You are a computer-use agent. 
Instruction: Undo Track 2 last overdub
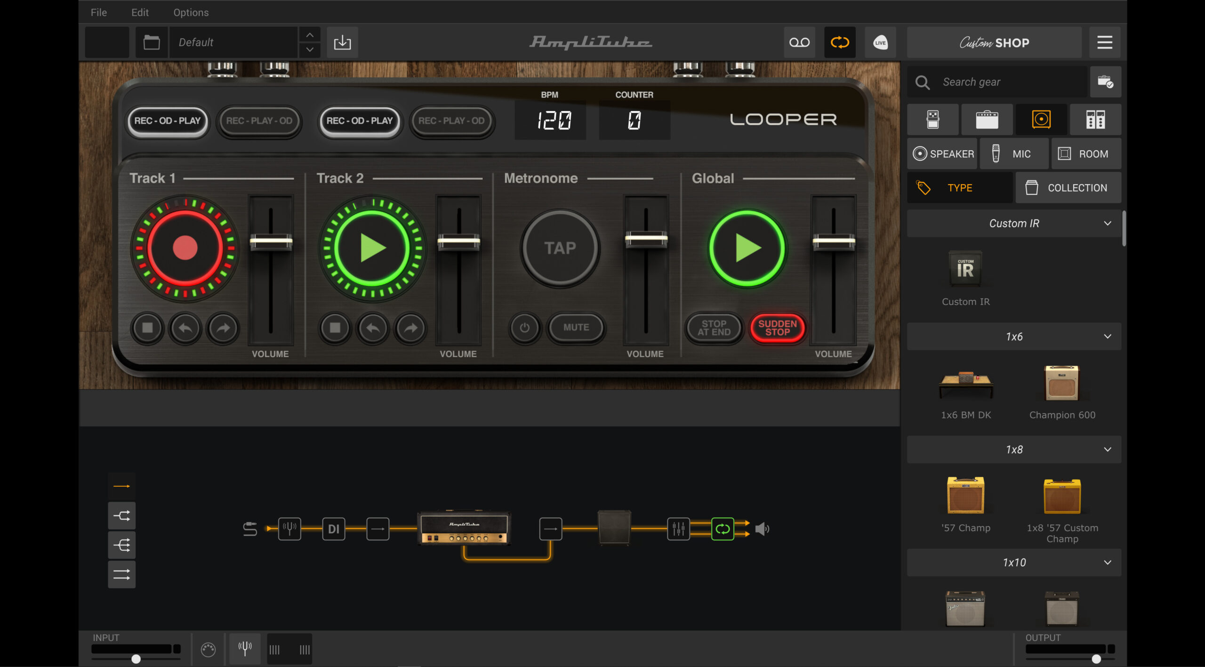pyautogui.click(x=373, y=328)
